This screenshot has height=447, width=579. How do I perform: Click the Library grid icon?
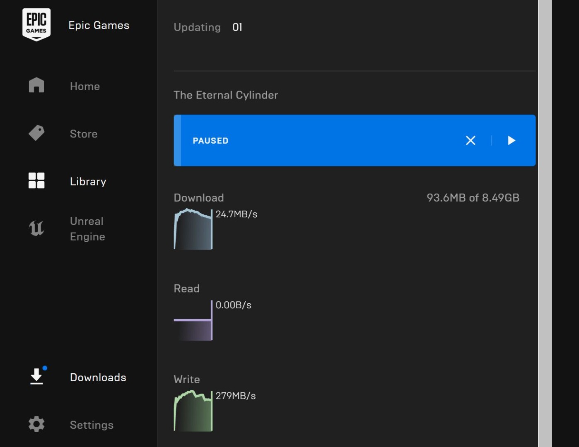coord(36,181)
